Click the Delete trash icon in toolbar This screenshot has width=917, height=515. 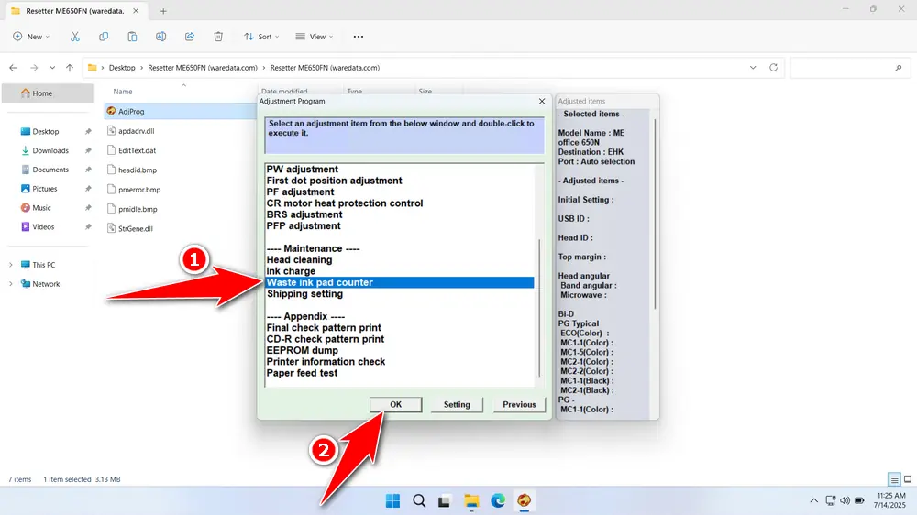[218, 37]
